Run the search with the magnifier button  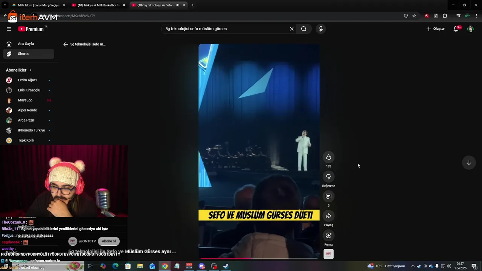point(304,29)
